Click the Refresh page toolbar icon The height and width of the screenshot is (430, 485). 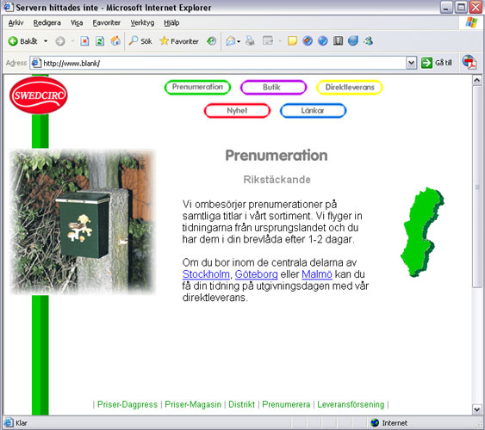(x=100, y=41)
